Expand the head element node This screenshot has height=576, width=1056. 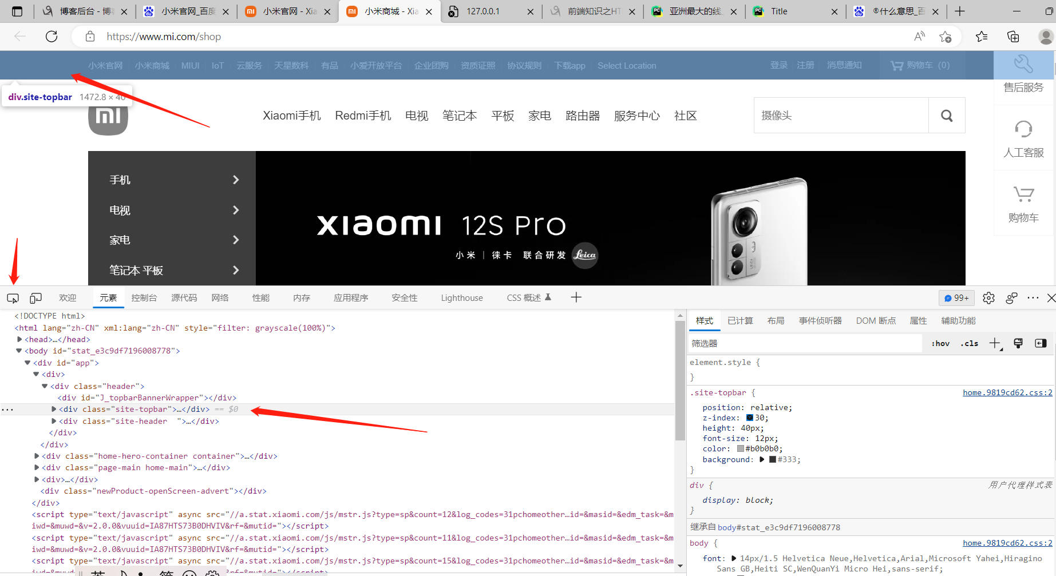click(19, 339)
